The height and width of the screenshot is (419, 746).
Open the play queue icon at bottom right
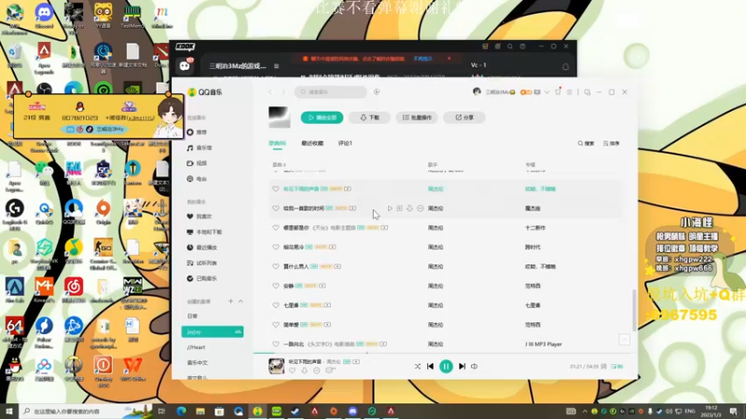tap(616, 366)
